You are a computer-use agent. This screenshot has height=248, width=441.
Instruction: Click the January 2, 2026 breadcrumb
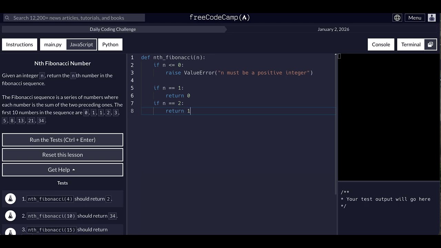(x=333, y=29)
